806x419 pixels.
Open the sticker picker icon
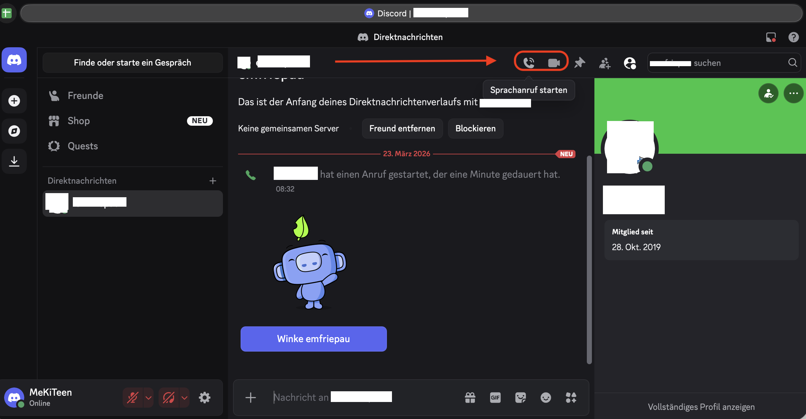pos(520,398)
